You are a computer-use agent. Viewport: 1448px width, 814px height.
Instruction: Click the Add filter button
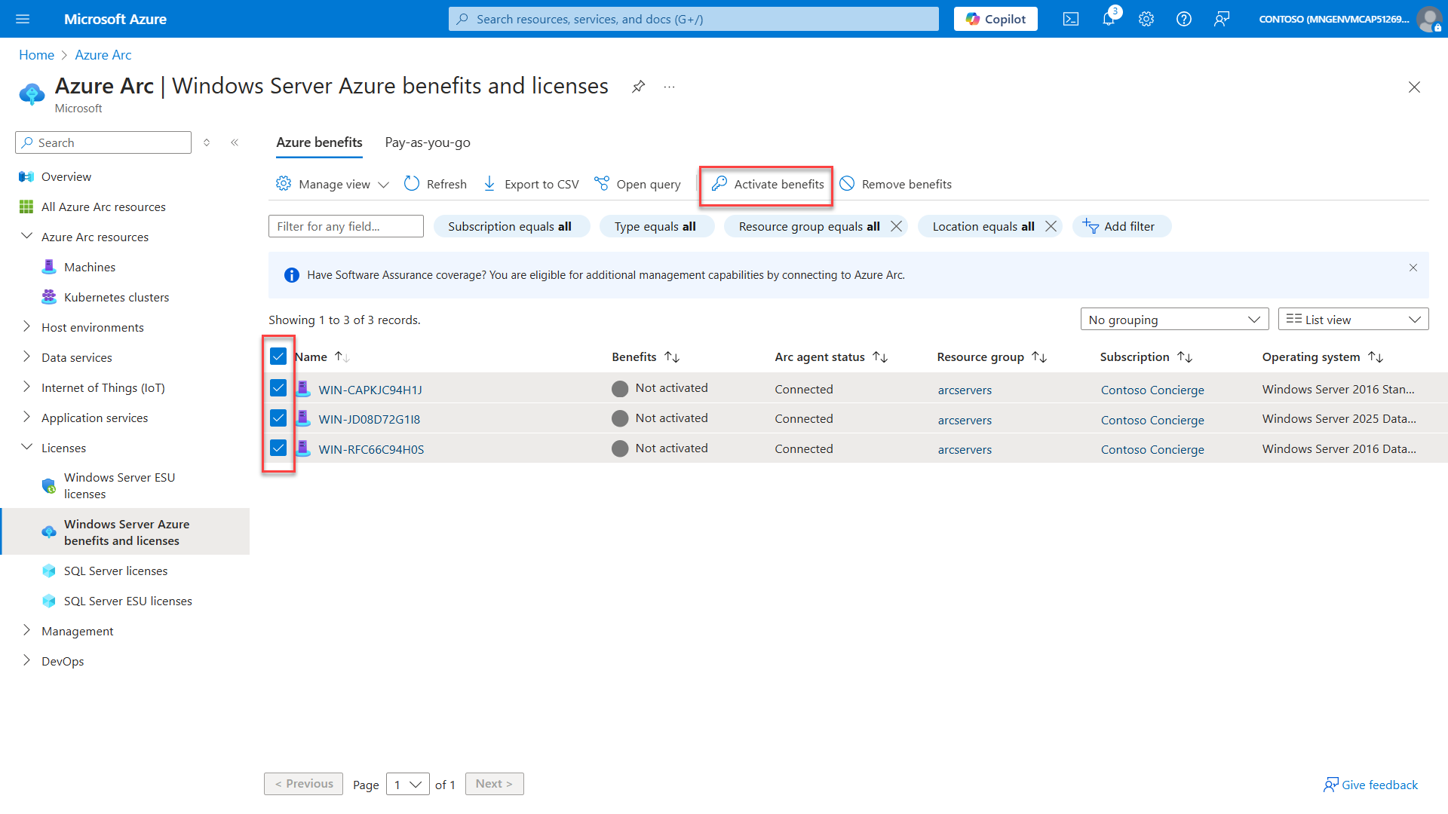click(1121, 226)
